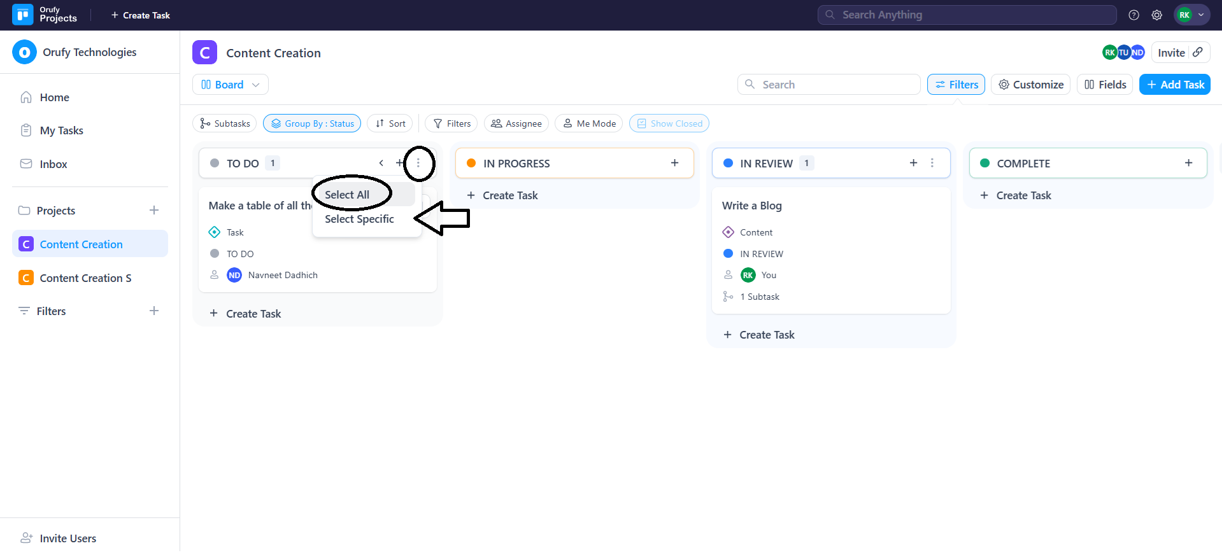Add task via IN PROGRESS plus icon

pyautogui.click(x=674, y=163)
